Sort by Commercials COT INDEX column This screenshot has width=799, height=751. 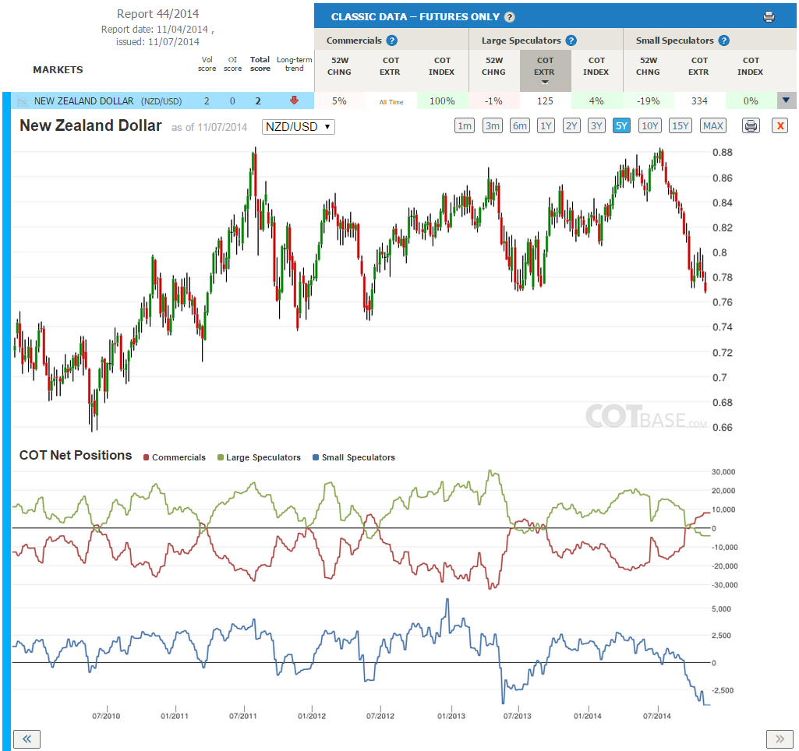pos(442,66)
